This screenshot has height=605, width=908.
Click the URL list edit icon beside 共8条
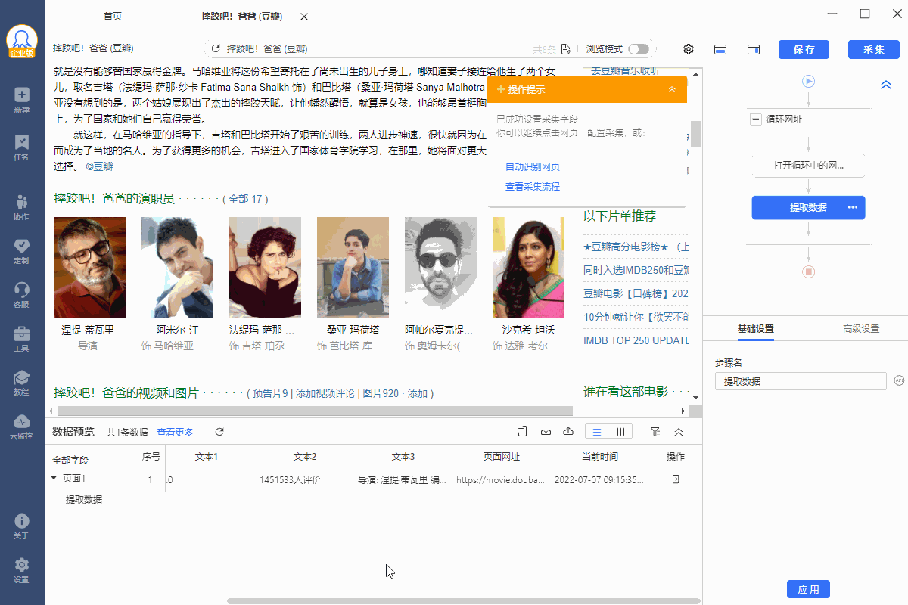tap(565, 49)
